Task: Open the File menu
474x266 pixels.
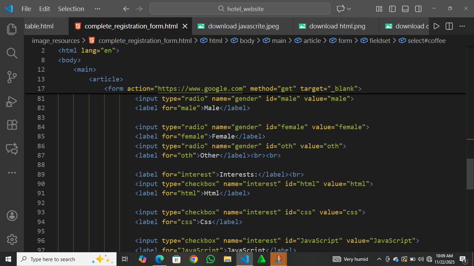Action: coord(26,9)
